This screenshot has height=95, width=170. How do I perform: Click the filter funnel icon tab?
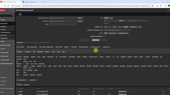coord(20,14)
